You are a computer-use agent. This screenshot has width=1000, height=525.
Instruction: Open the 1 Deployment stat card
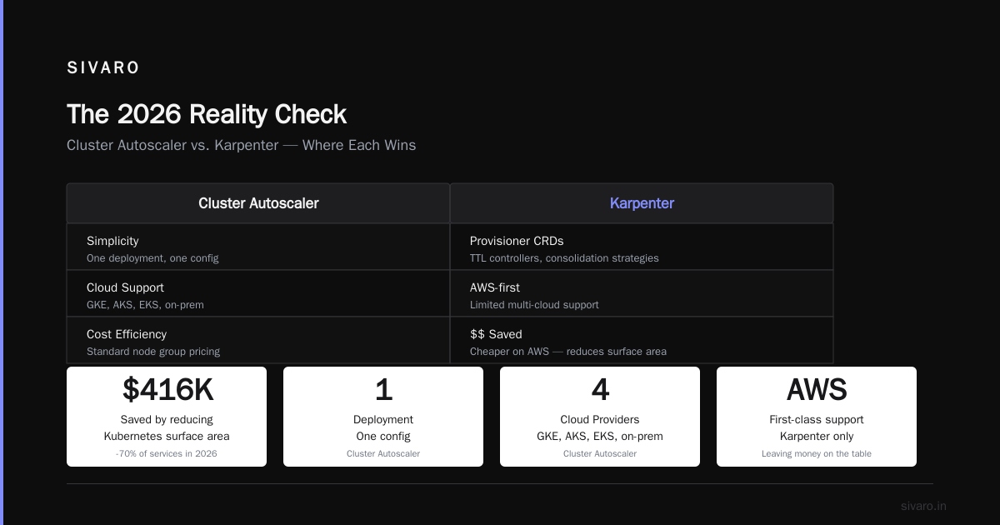pos(383,417)
